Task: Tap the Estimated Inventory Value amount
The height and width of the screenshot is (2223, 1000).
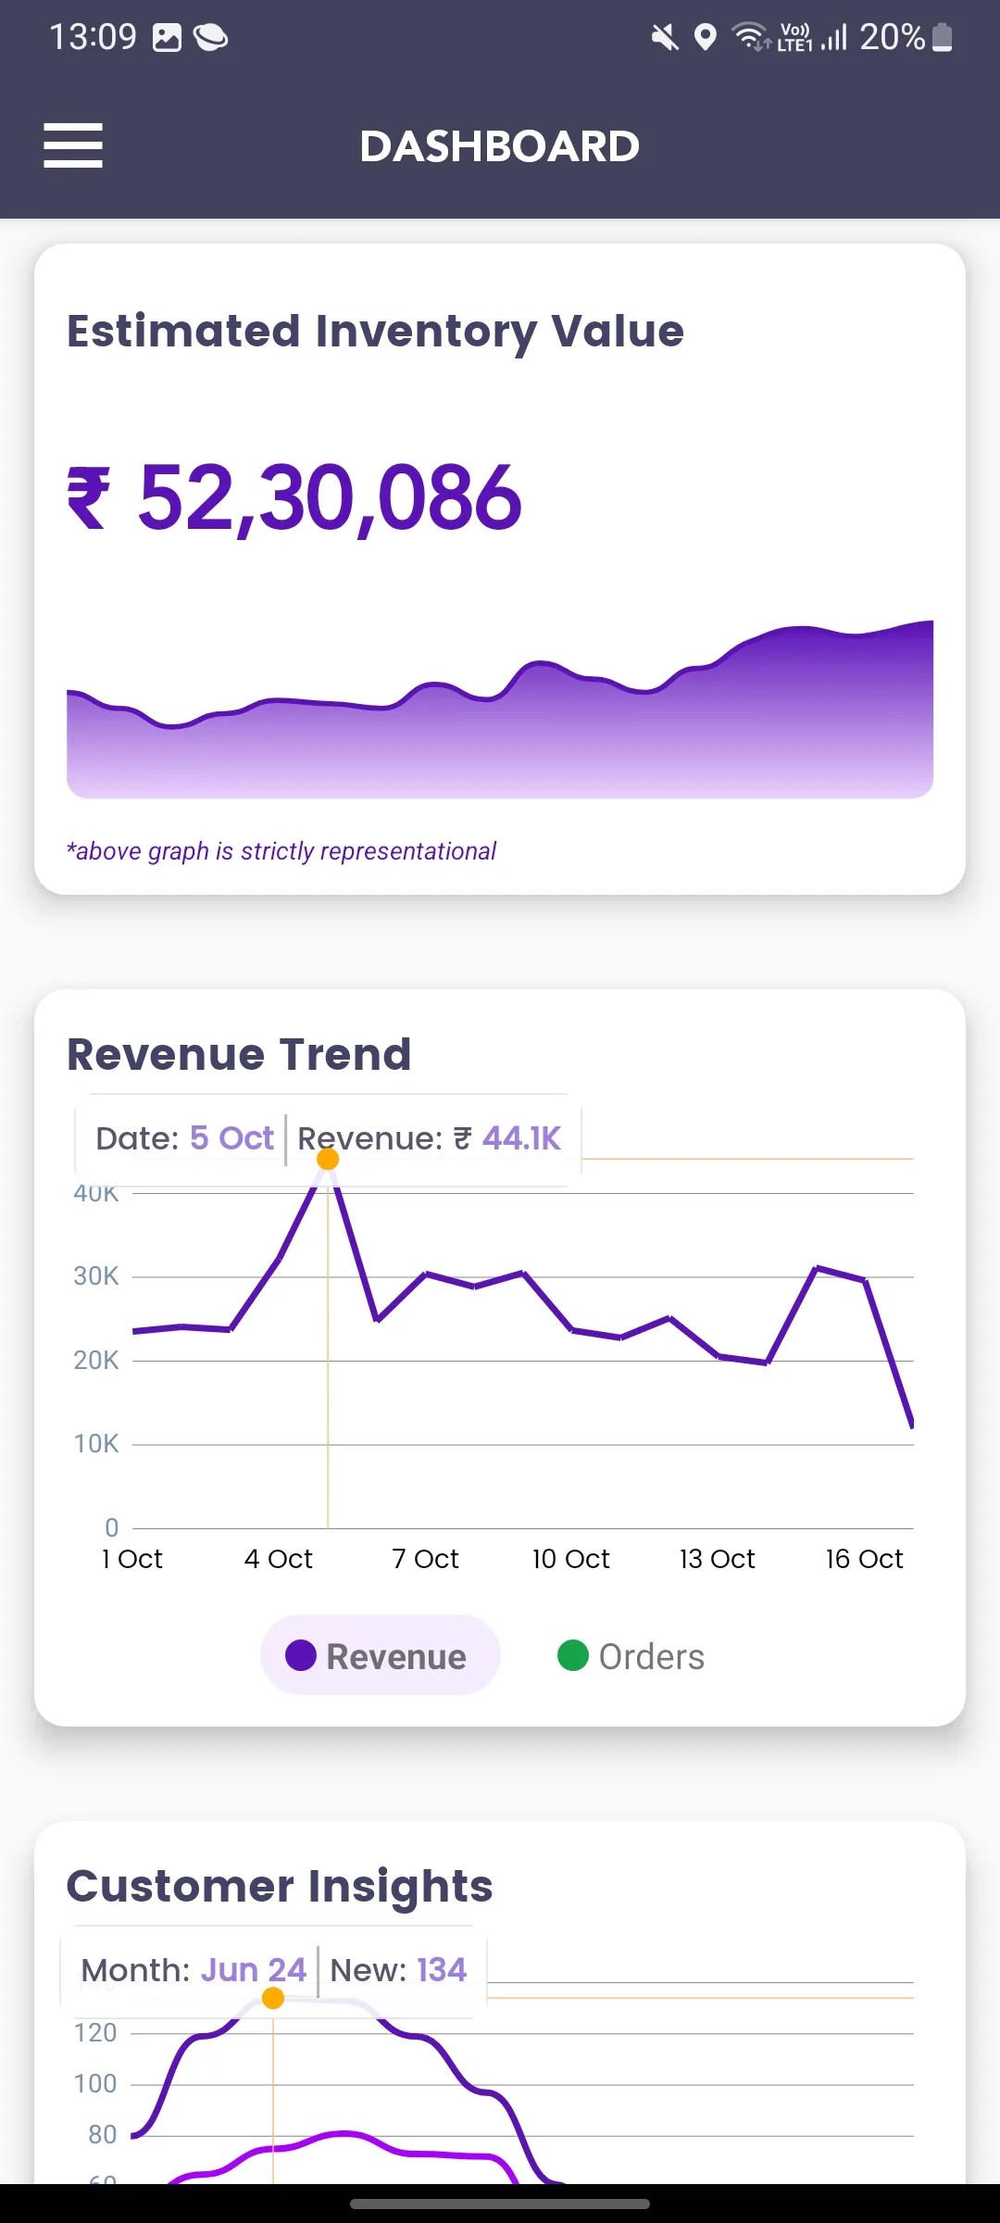Action: tap(294, 498)
